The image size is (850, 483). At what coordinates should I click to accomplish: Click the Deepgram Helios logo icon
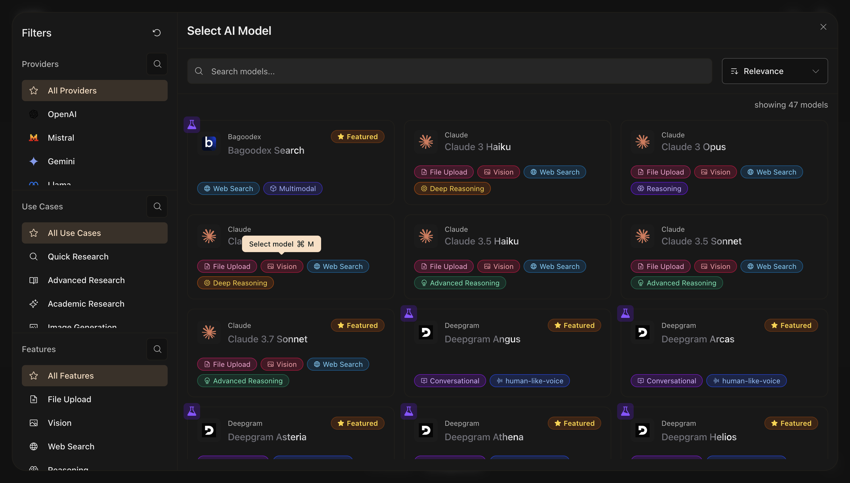(642, 430)
